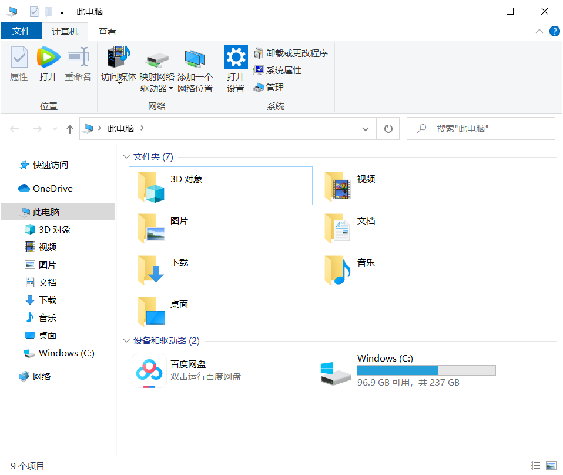563x475 pixels.
Task: Click the Help question mark button
Action: (555, 31)
